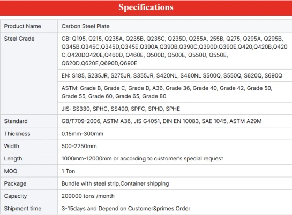Click the 1 Ton value
The width and height of the screenshot is (292, 215).
tap(69, 171)
